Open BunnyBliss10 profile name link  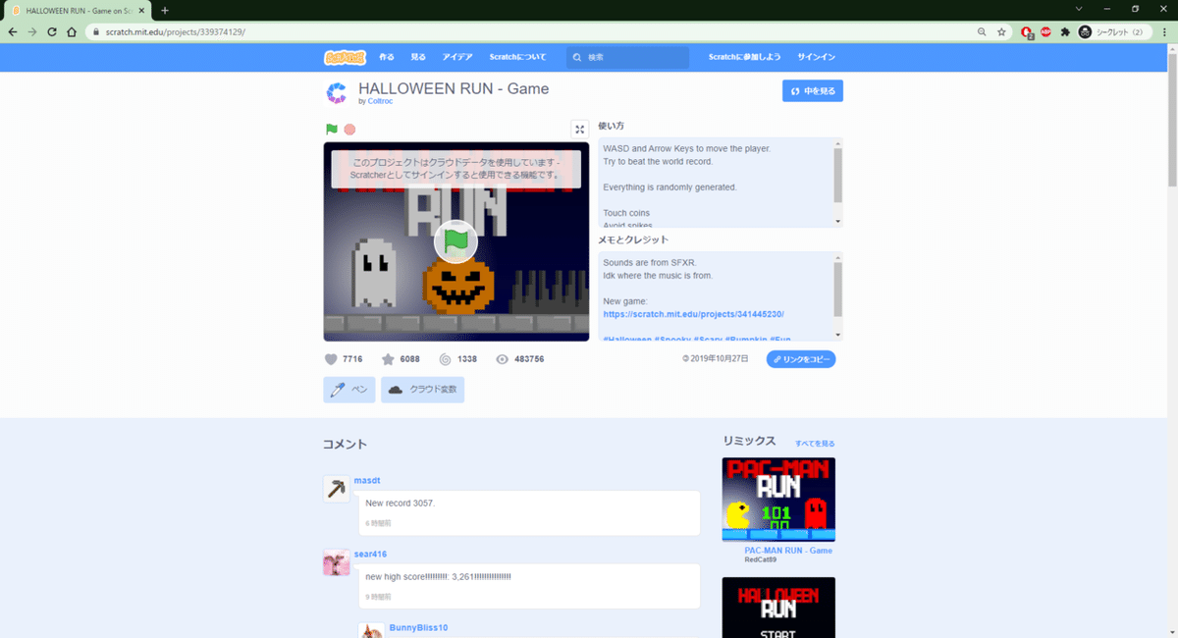(x=418, y=627)
